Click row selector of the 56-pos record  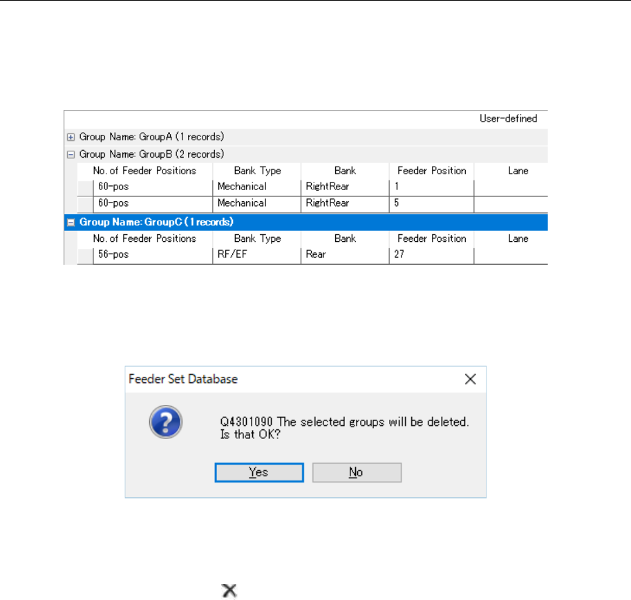point(85,256)
